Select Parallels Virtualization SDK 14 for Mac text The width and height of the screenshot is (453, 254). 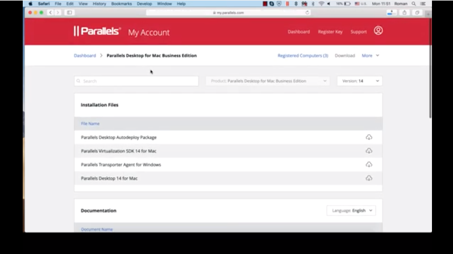[x=118, y=151]
